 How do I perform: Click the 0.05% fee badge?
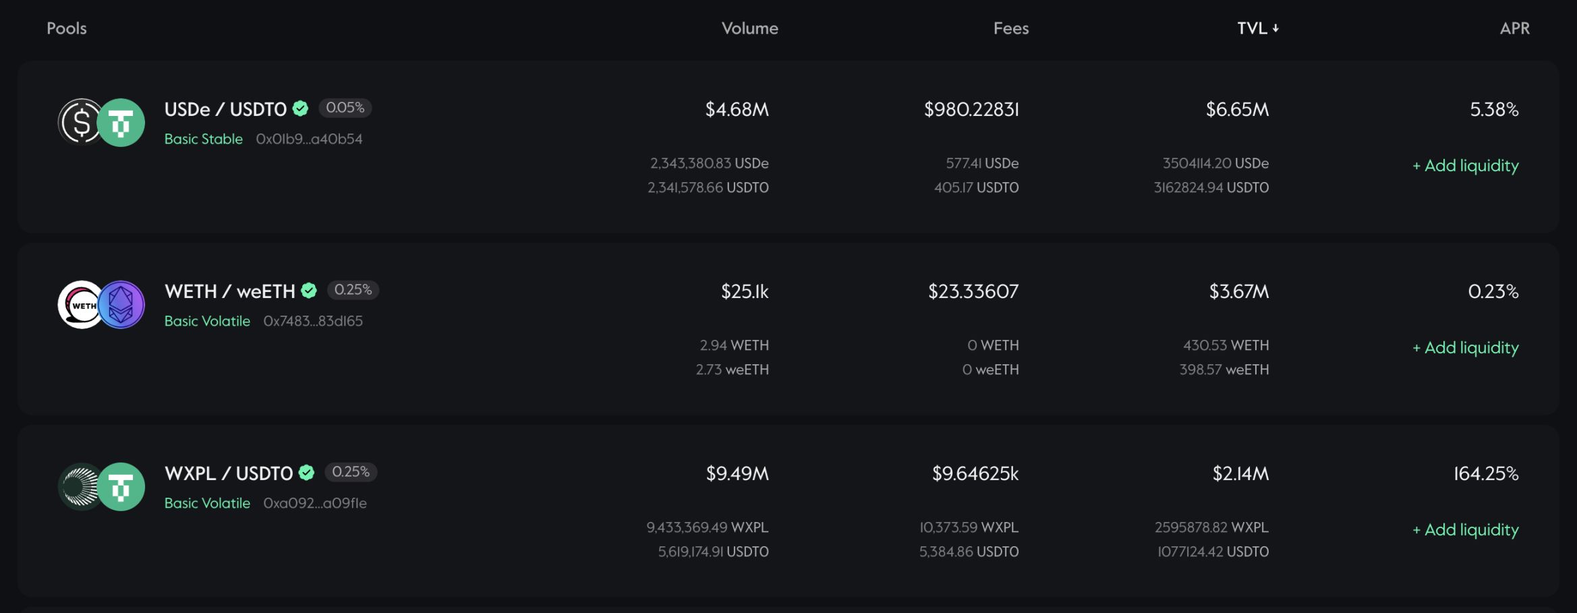coord(345,108)
